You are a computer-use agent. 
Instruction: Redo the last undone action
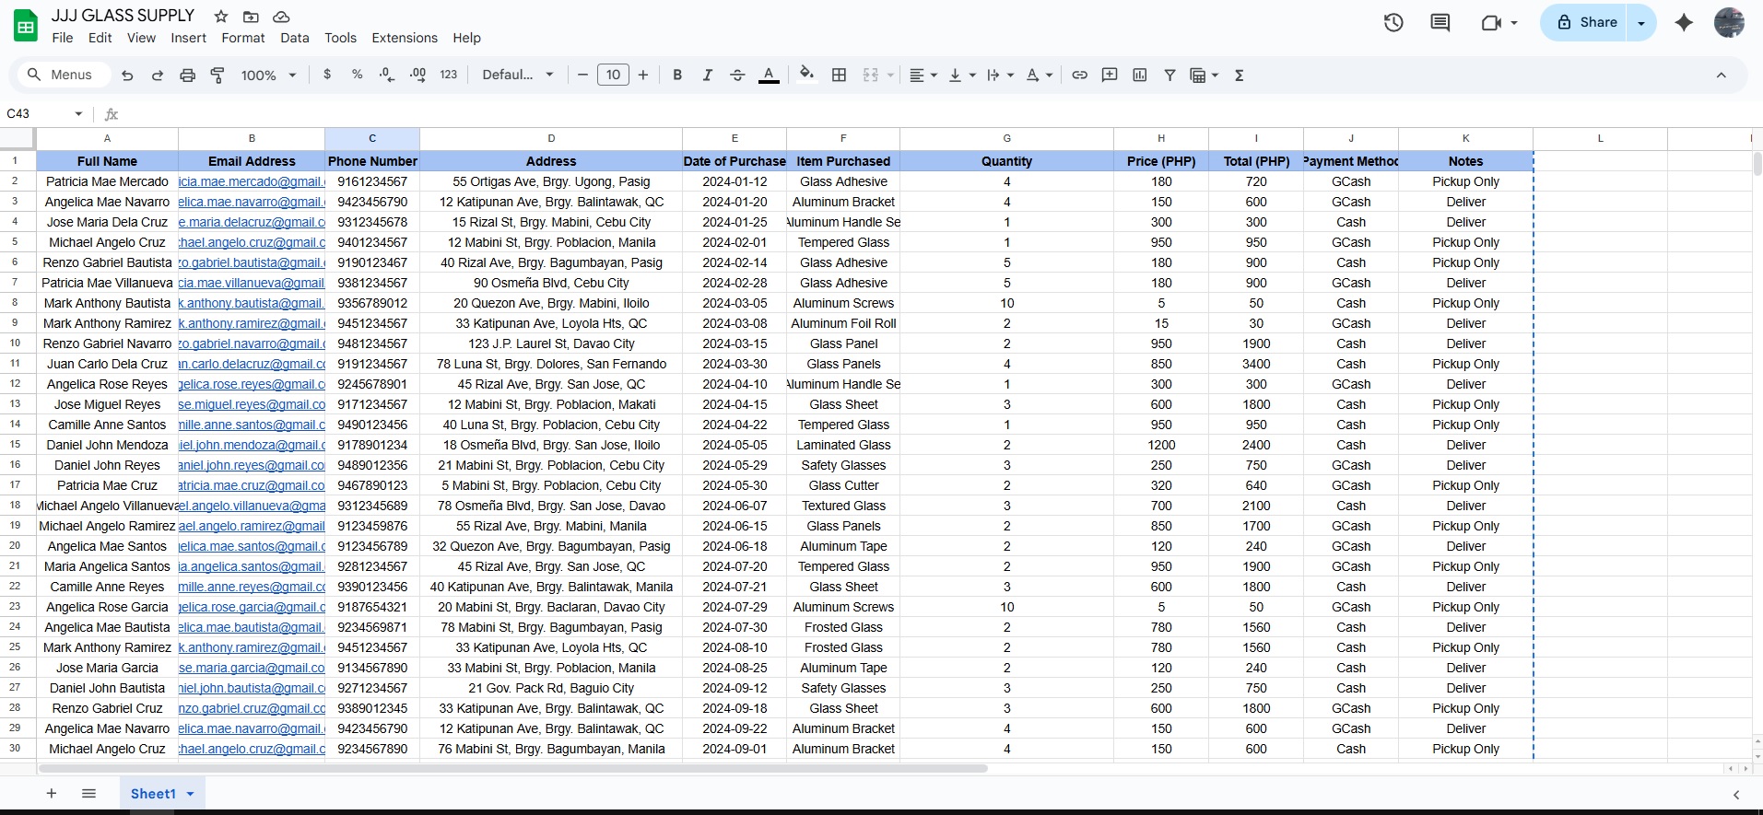tap(158, 76)
